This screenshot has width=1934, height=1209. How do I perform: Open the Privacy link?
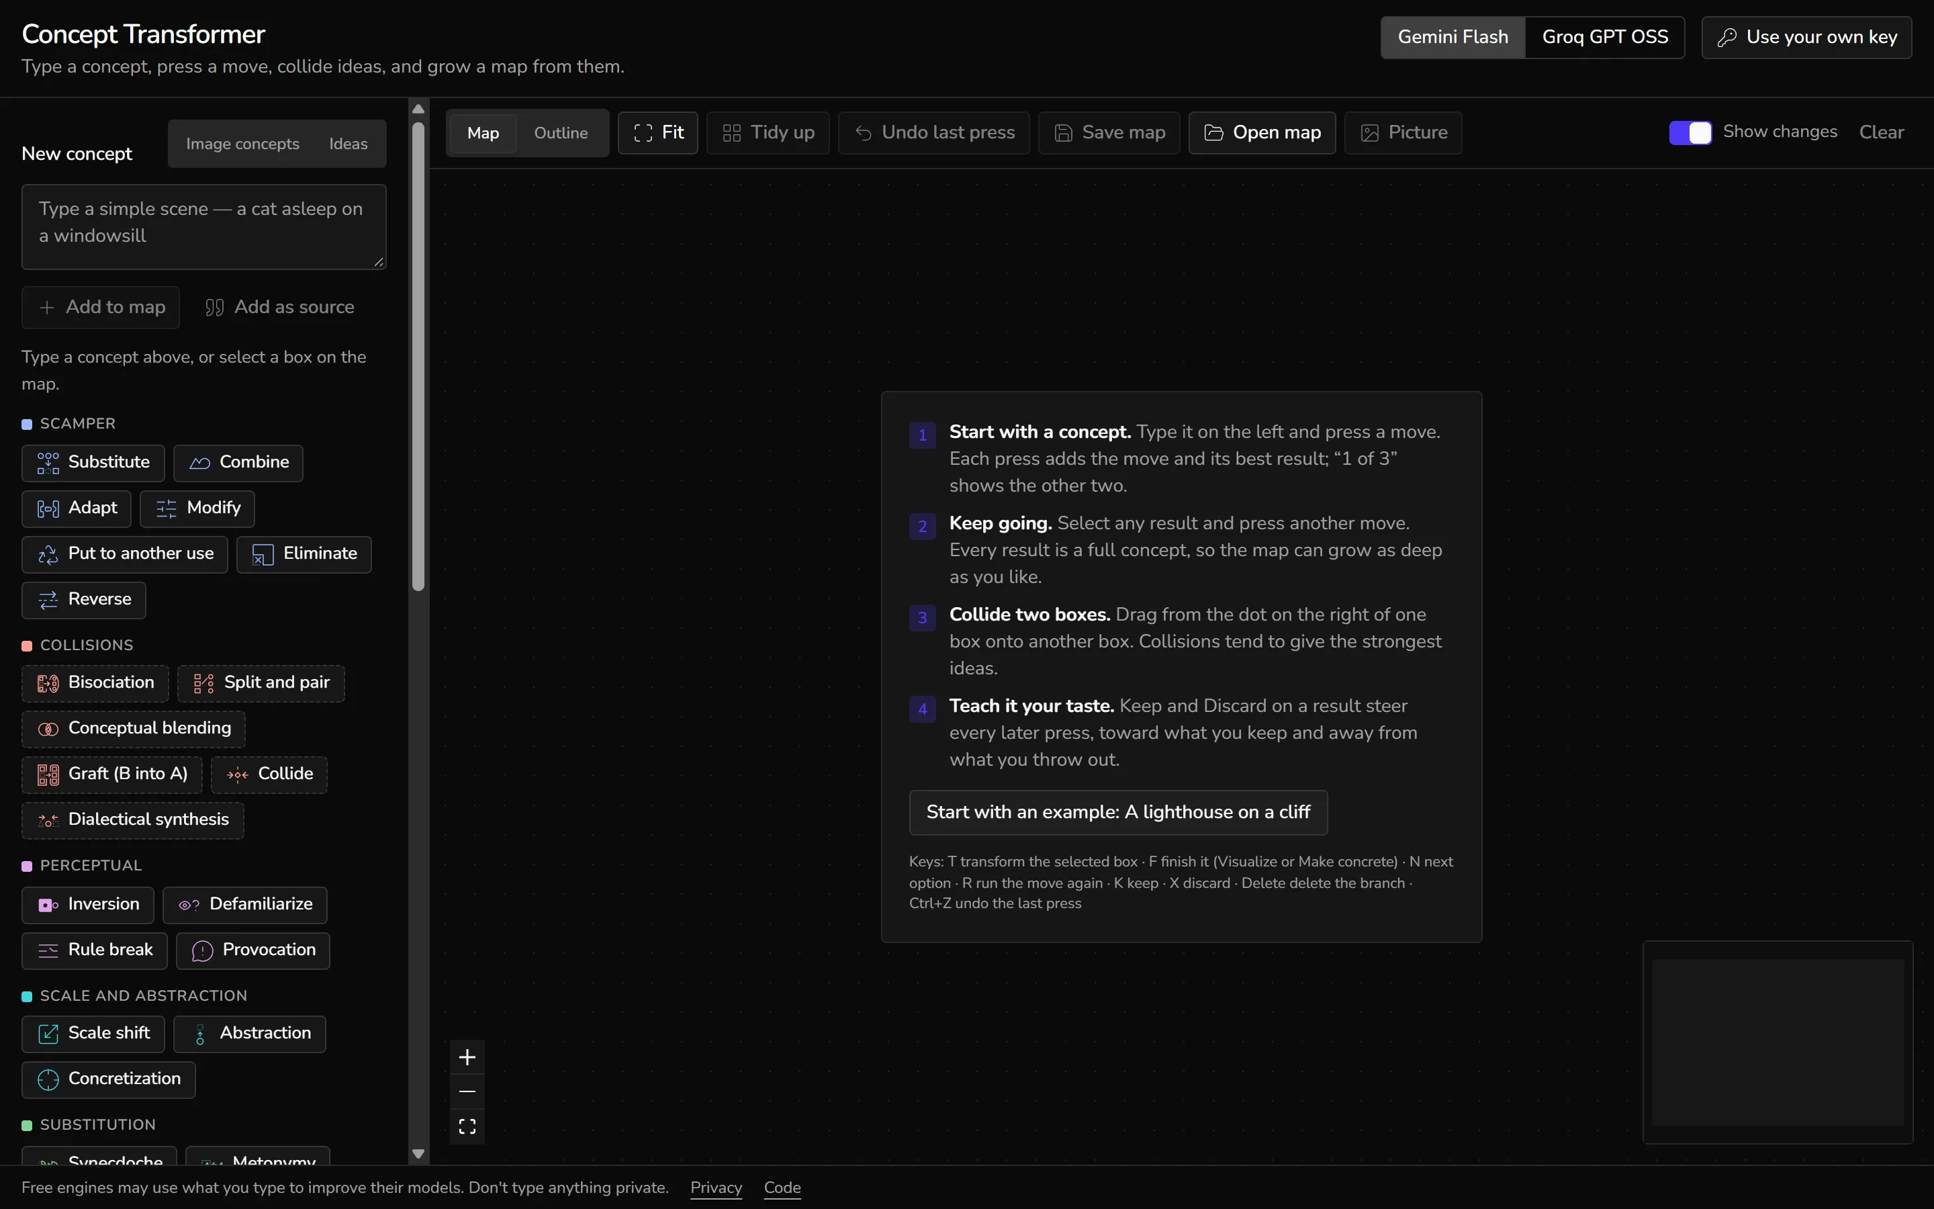(x=716, y=1188)
